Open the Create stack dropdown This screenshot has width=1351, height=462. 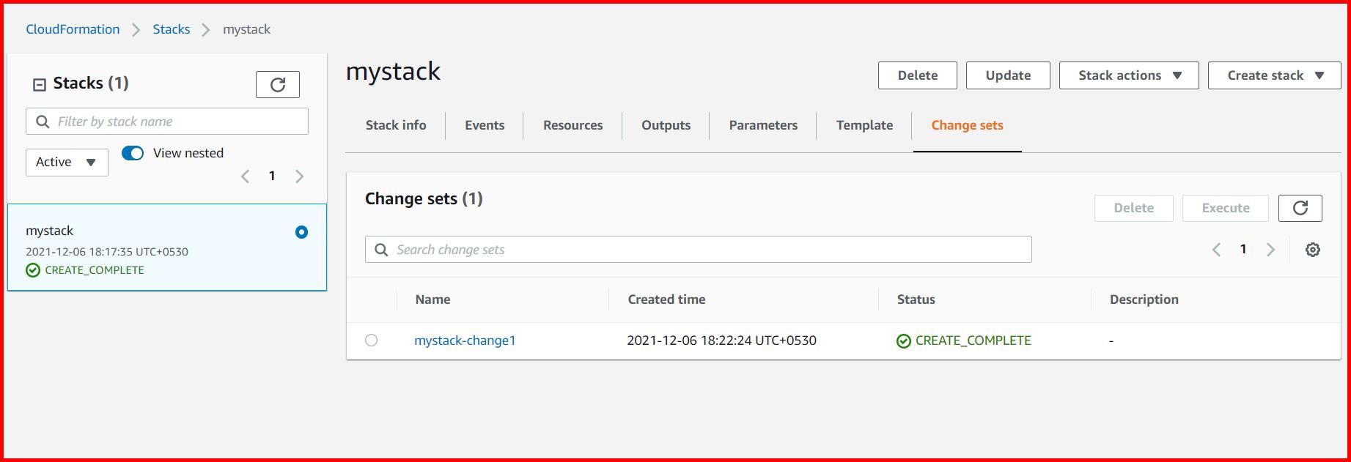click(x=1274, y=75)
